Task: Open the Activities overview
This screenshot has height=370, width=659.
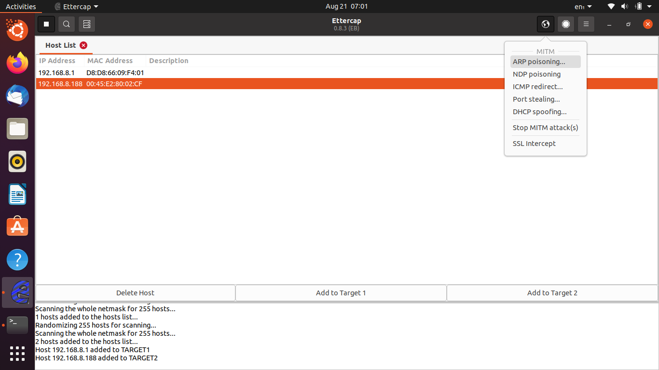Action: click(x=21, y=6)
